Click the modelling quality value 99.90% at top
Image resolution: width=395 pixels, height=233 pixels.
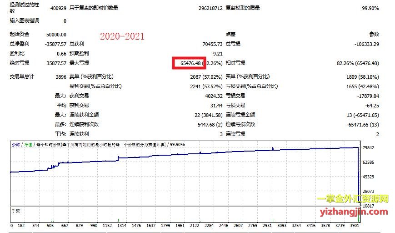370,8
